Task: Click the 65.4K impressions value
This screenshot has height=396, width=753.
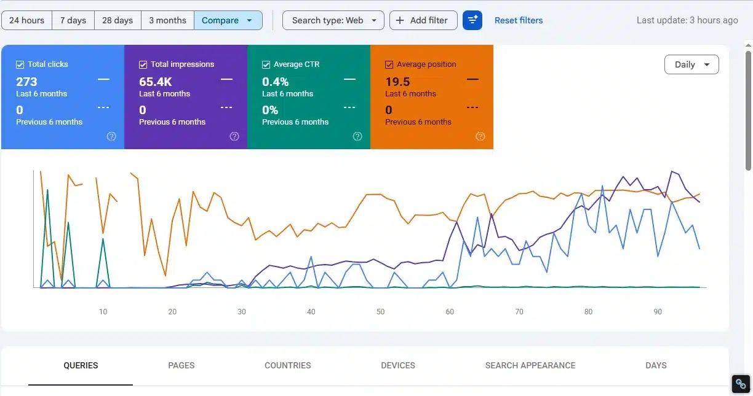Action: click(155, 82)
